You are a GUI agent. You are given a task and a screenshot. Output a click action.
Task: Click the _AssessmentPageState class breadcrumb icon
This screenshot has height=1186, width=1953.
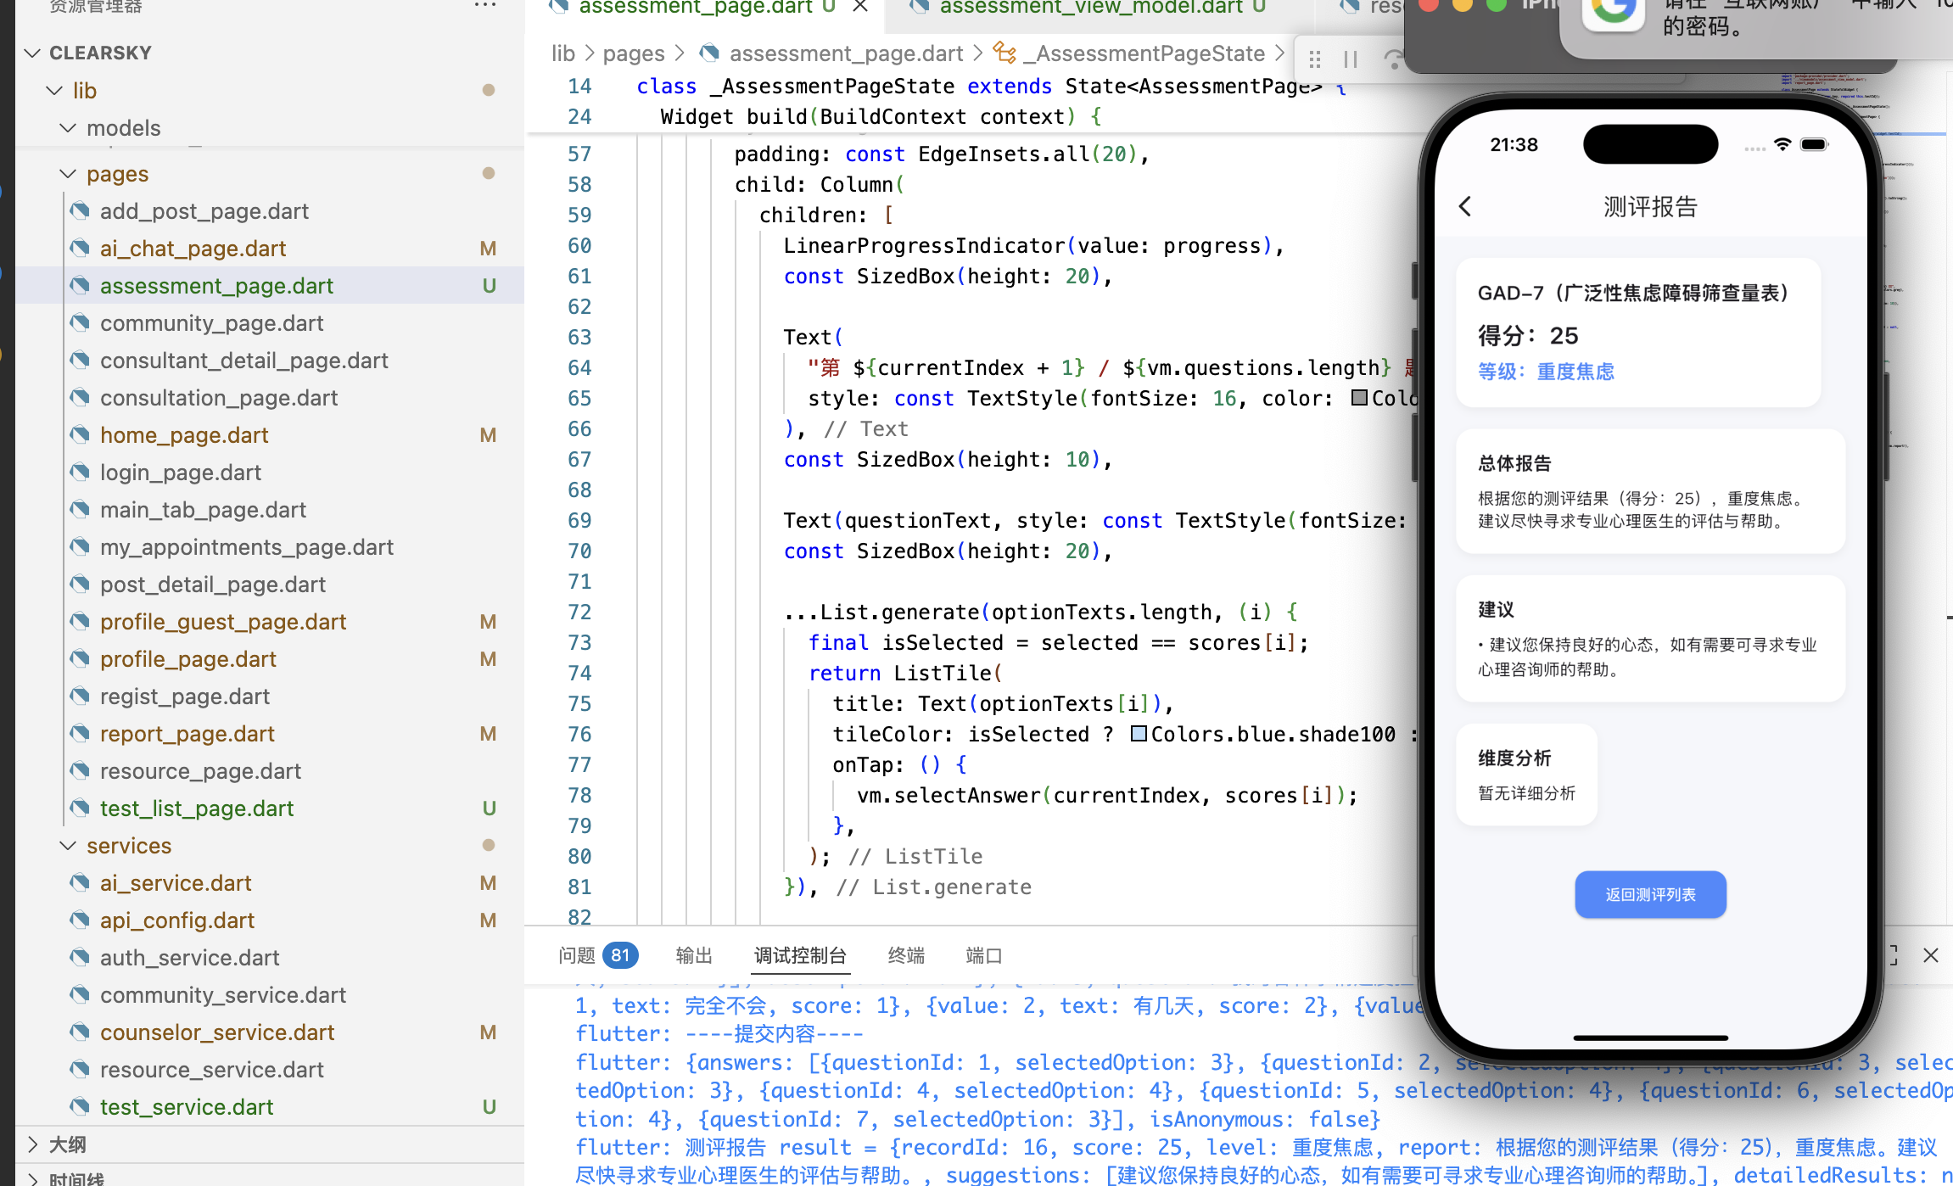pyautogui.click(x=1004, y=53)
